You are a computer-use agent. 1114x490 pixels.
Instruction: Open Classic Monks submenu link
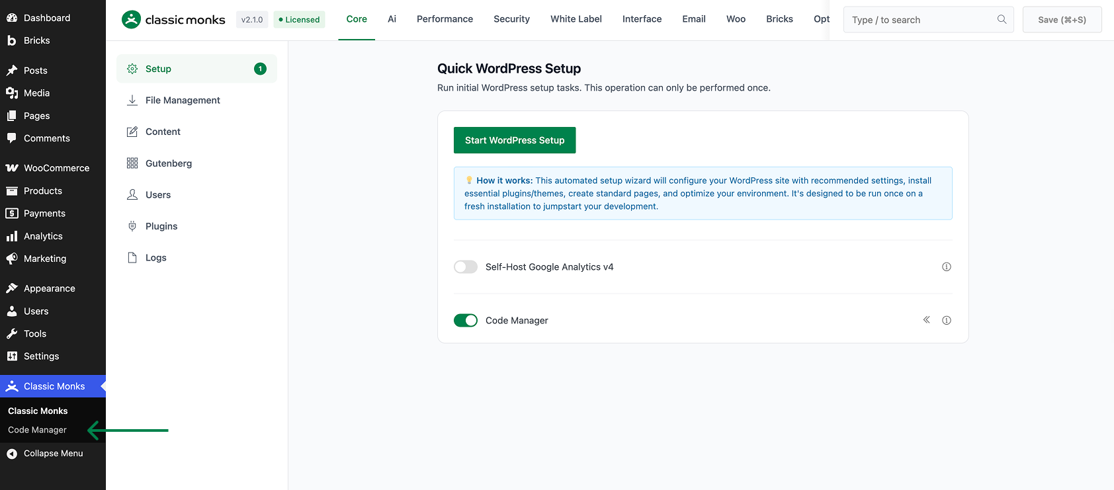click(x=38, y=411)
